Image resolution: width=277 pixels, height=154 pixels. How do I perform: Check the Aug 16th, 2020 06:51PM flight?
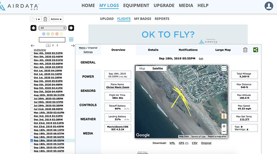click(32, 95)
